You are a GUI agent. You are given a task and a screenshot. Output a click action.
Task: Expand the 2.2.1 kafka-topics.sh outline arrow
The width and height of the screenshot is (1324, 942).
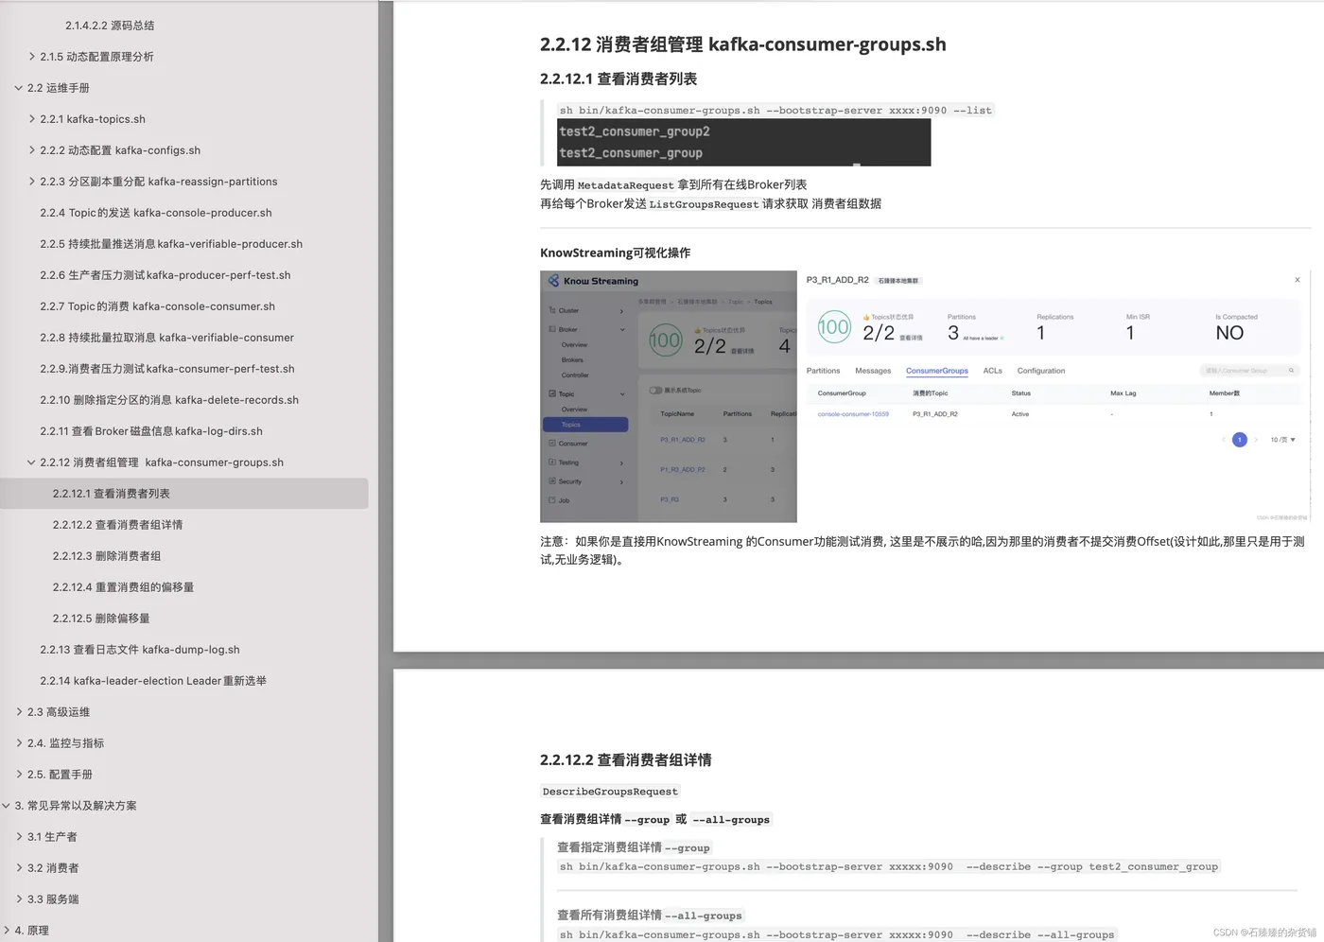(x=31, y=119)
